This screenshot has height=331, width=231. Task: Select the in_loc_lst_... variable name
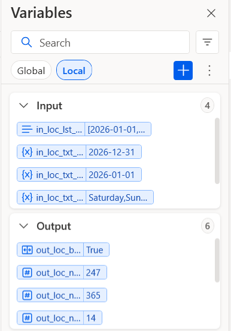tap(59, 130)
